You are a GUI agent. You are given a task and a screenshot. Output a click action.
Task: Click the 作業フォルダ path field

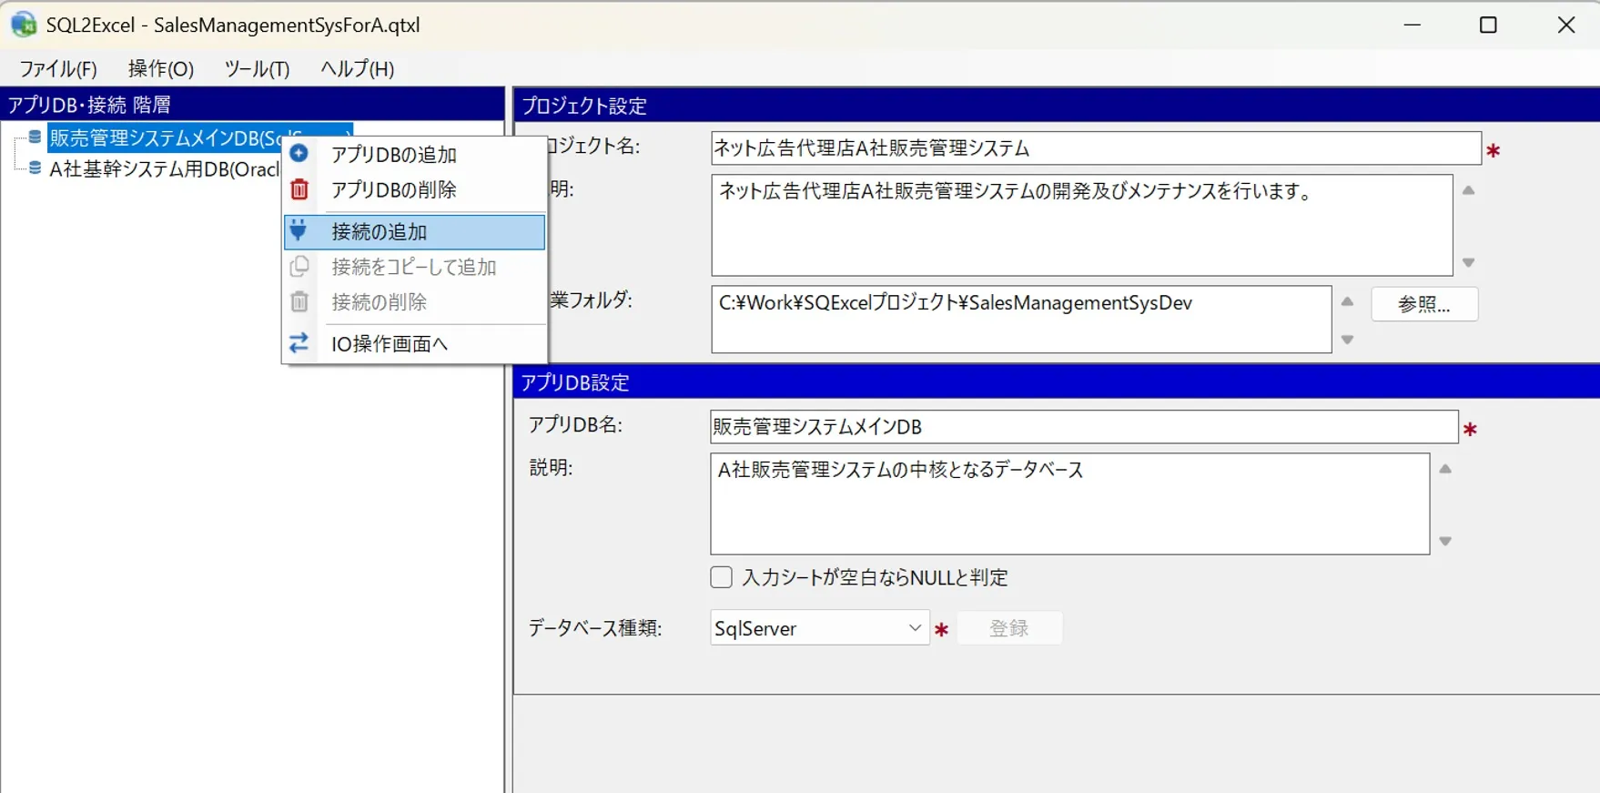coord(1021,319)
